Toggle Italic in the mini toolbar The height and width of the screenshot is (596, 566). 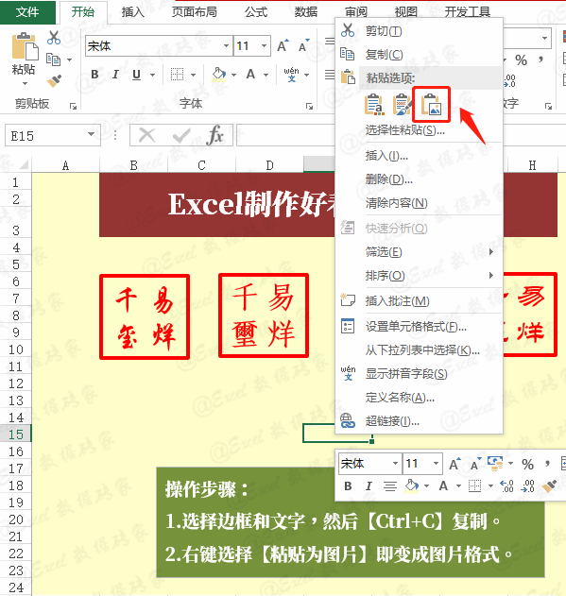369,486
